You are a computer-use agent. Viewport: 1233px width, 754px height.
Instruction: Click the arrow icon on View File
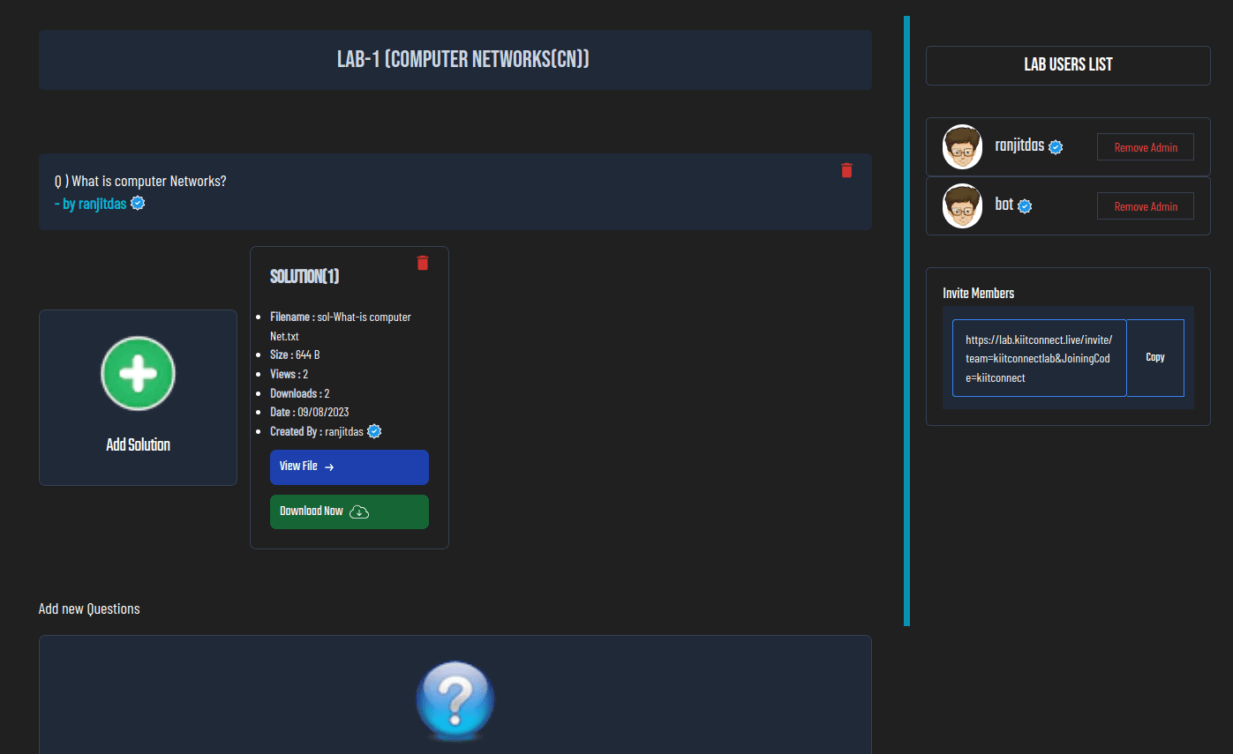(329, 467)
